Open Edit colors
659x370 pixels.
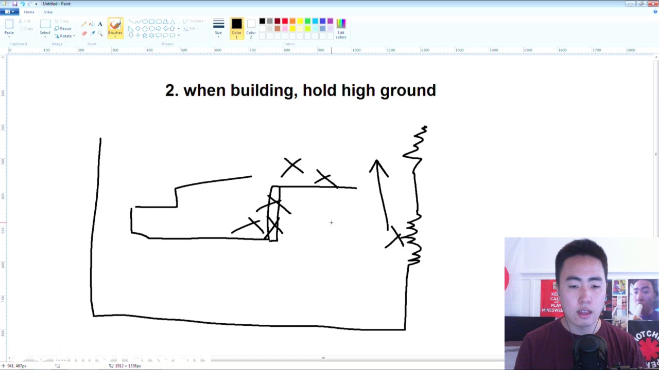pos(341,28)
